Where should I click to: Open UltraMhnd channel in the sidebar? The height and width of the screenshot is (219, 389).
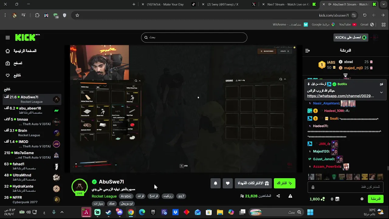pyautogui.click(x=32, y=177)
